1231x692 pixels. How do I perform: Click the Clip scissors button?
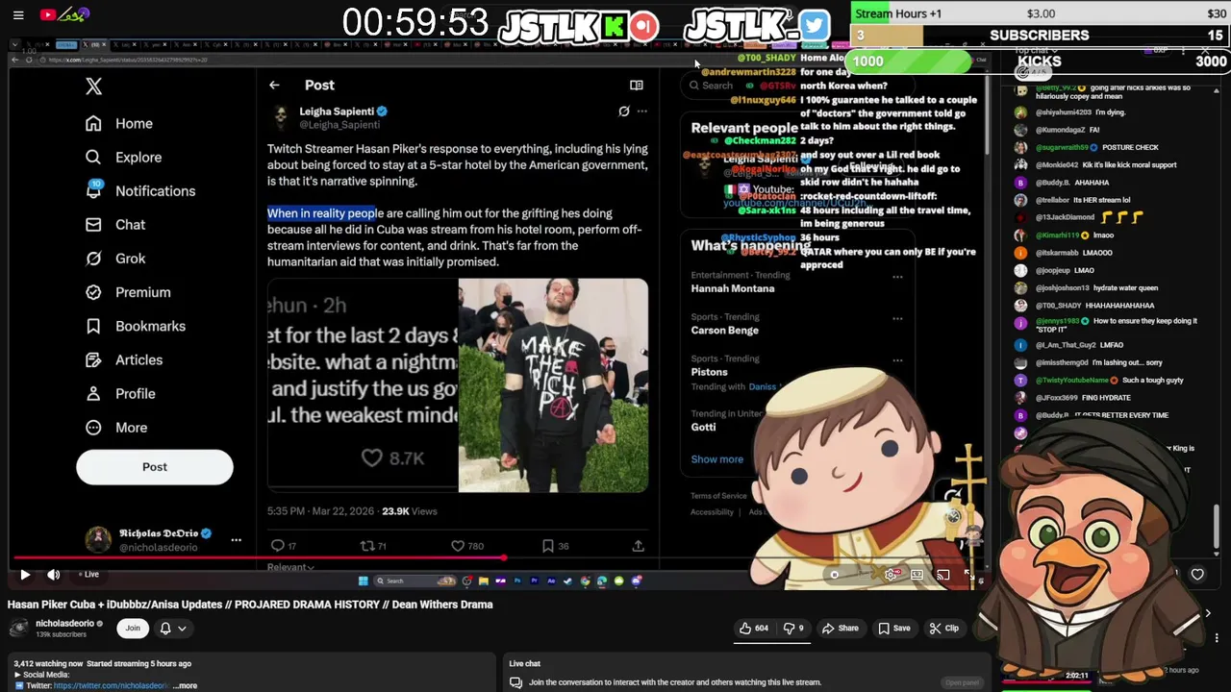pyautogui.click(x=943, y=629)
